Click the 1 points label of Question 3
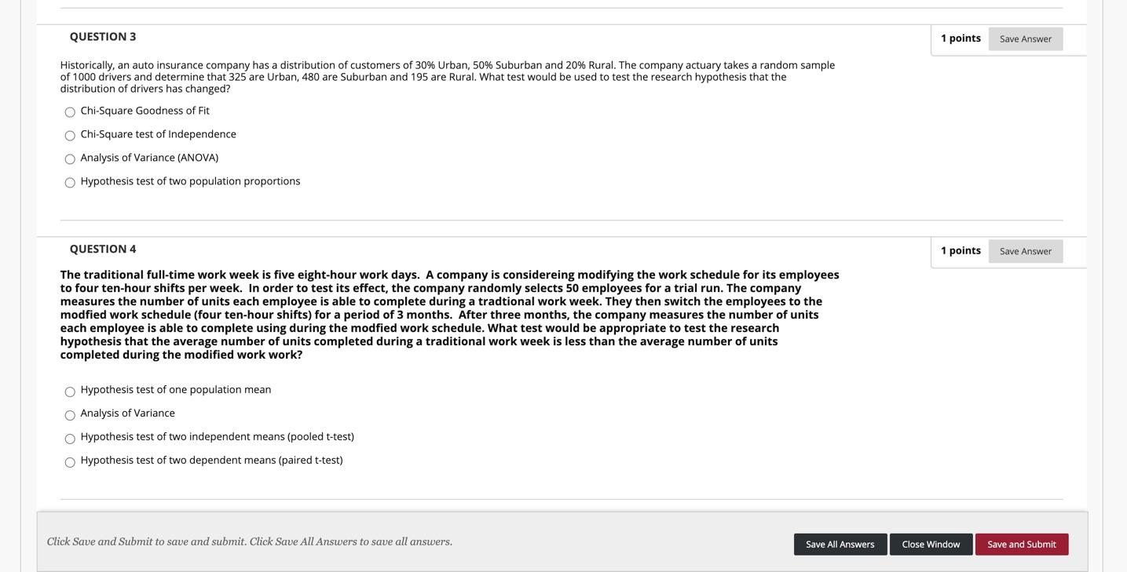This screenshot has width=1127, height=572. (x=961, y=38)
